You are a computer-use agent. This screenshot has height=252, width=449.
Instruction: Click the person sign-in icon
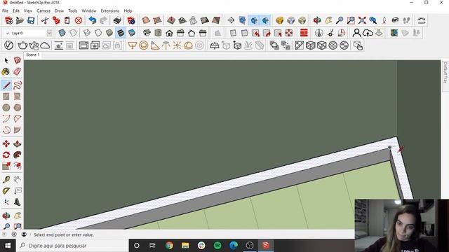coord(356,33)
